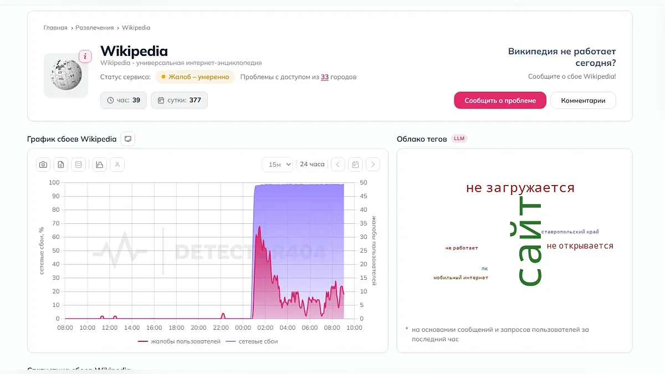Open the calendar date picker icon

pyautogui.click(x=355, y=165)
